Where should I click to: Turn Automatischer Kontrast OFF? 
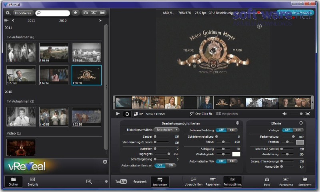(160, 165)
